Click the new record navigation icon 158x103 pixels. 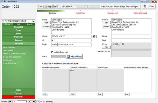(x=38, y=101)
